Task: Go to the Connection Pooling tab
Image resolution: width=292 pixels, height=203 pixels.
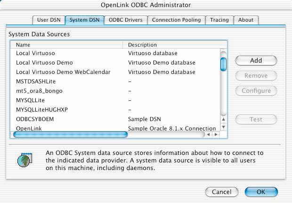Action: 176,20
